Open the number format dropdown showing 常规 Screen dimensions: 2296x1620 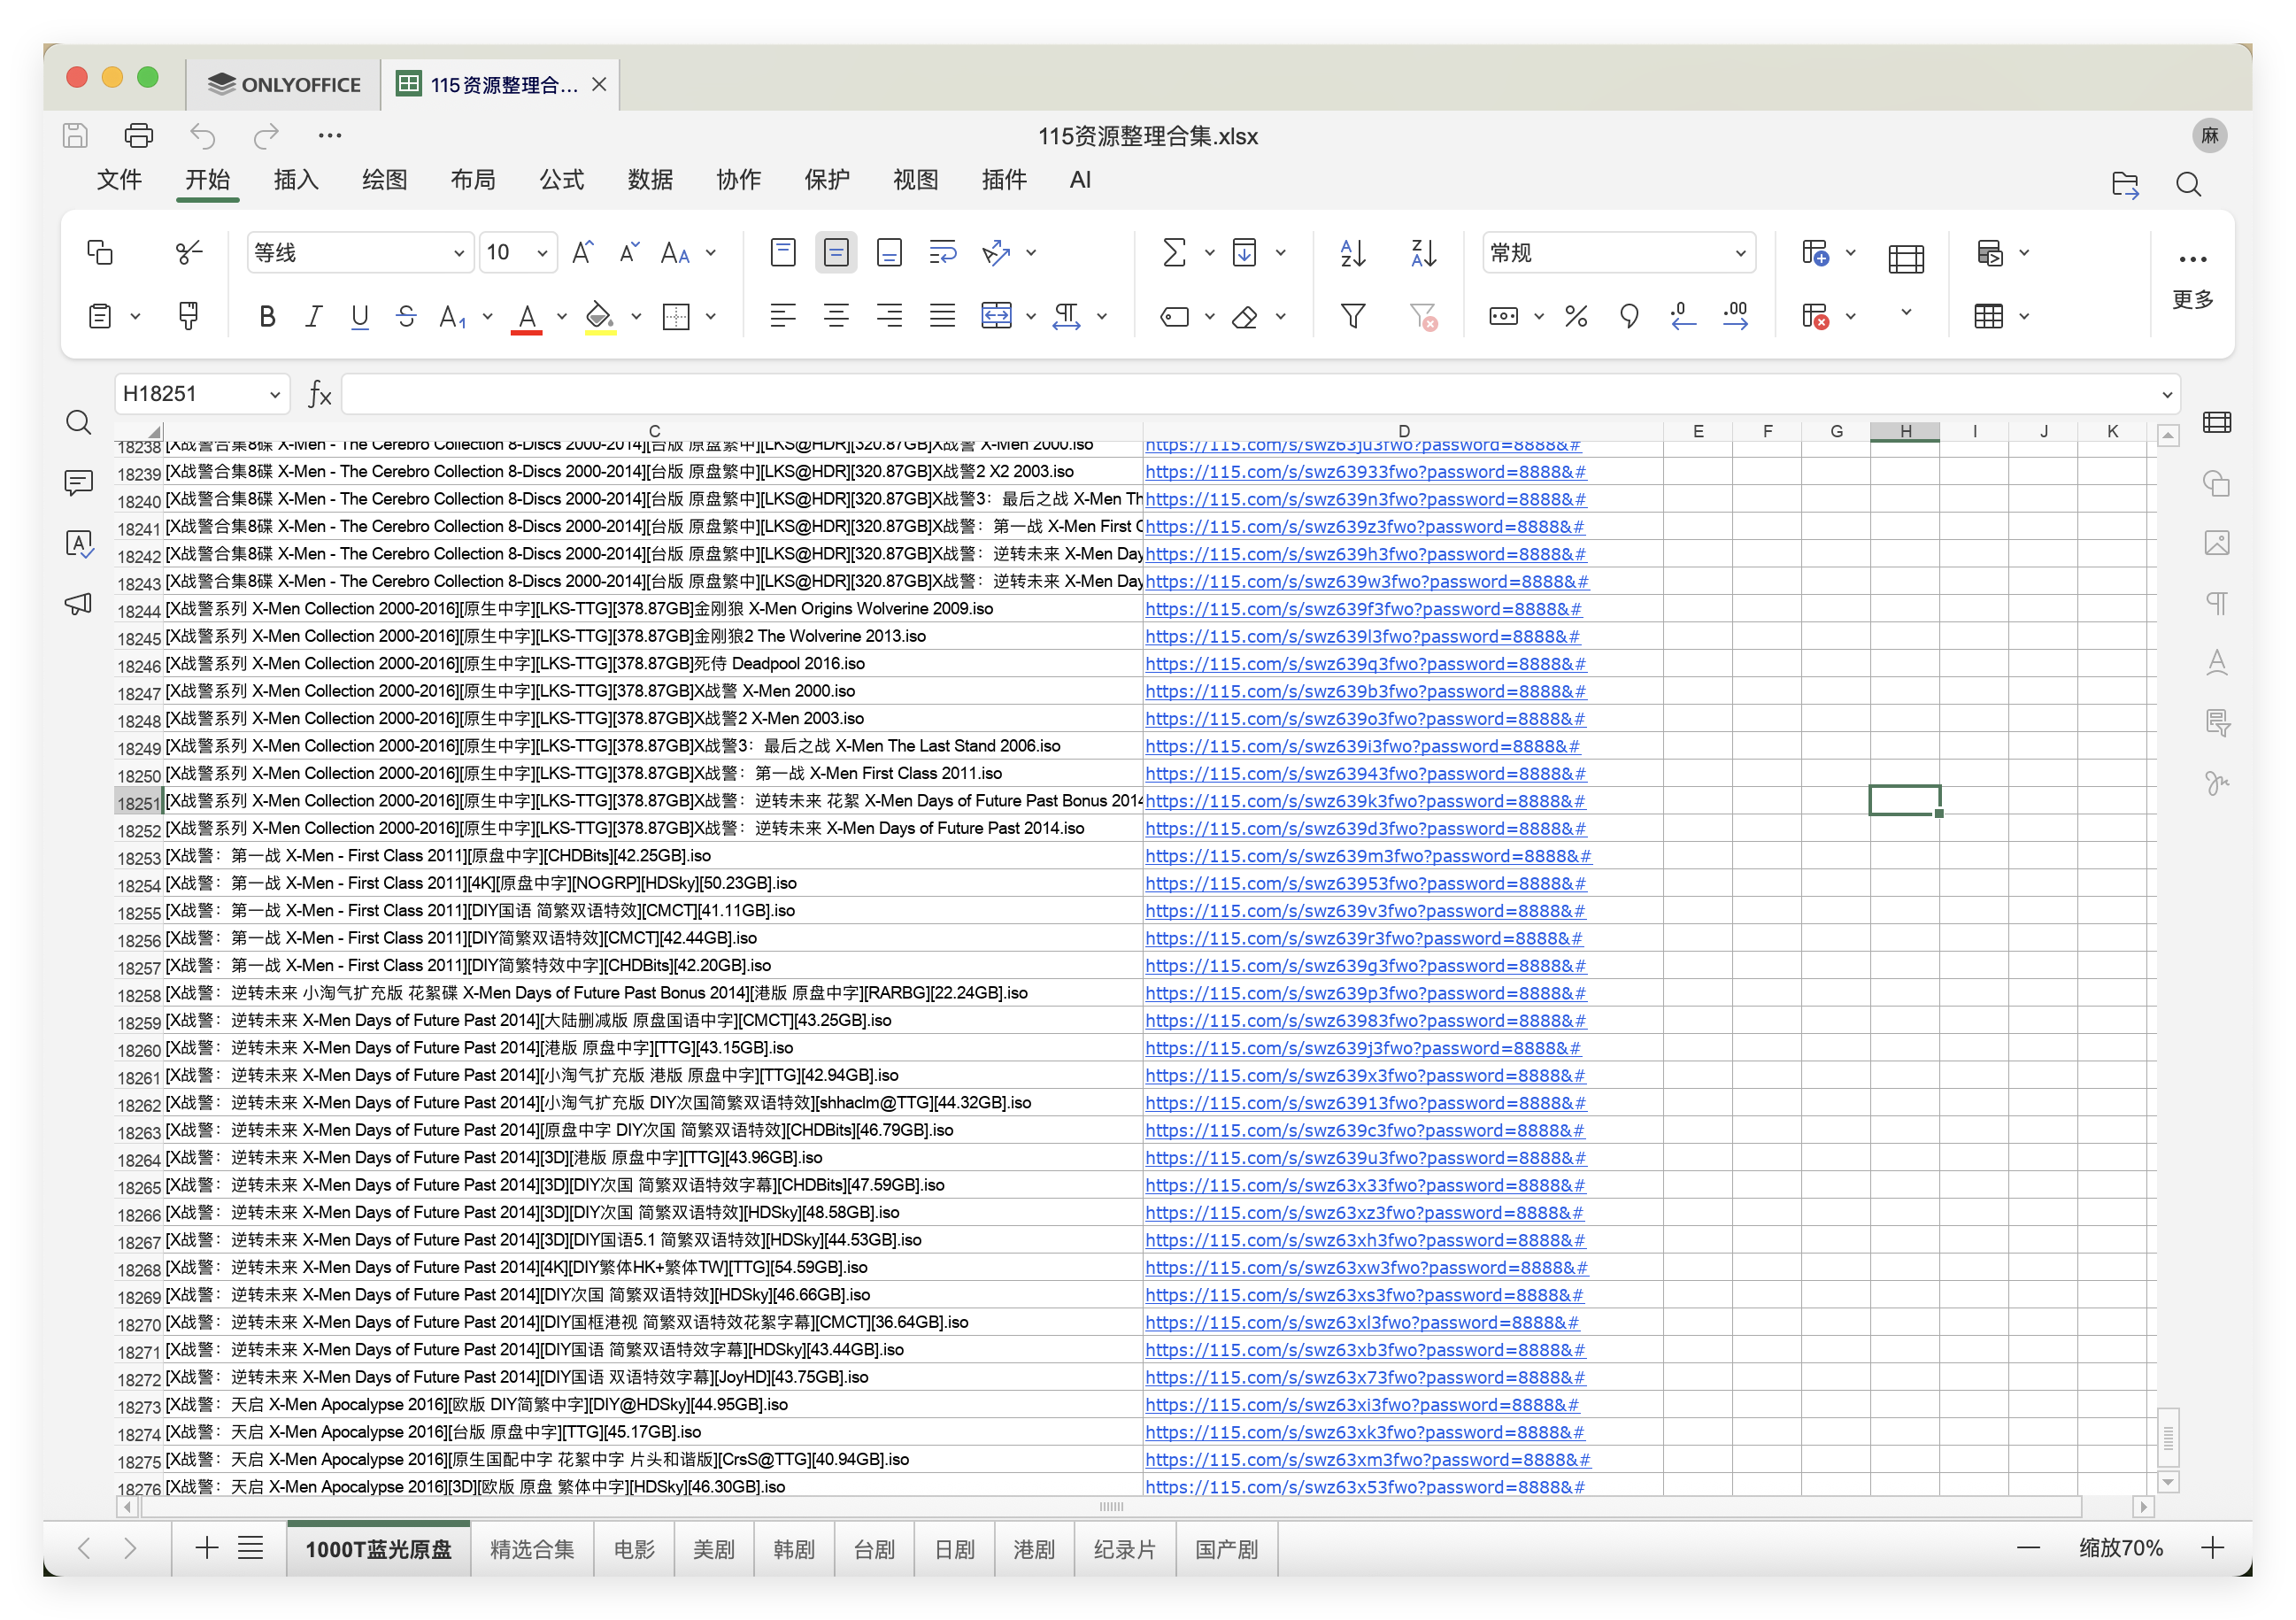(x=1741, y=253)
